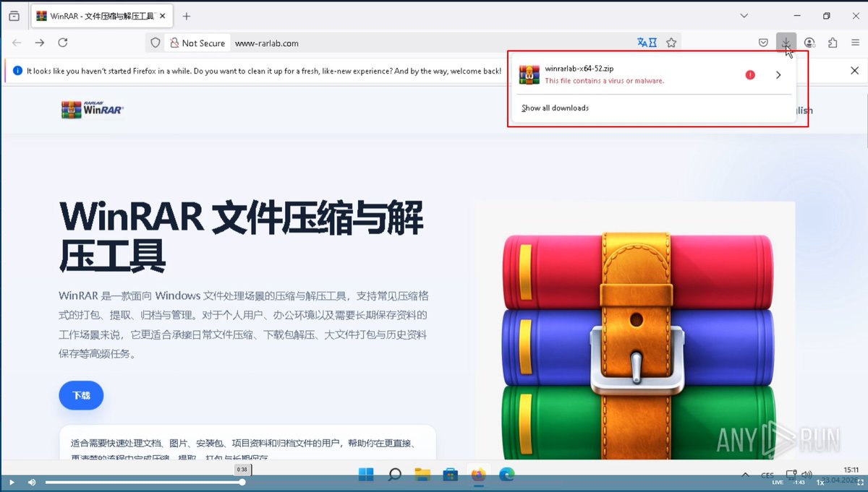The height and width of the screenshot is (492, 868).
Task: Open Save to Pocket icon
Action: (763, 43)
